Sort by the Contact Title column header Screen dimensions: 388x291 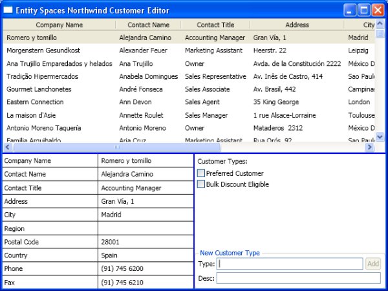[215, 25]
